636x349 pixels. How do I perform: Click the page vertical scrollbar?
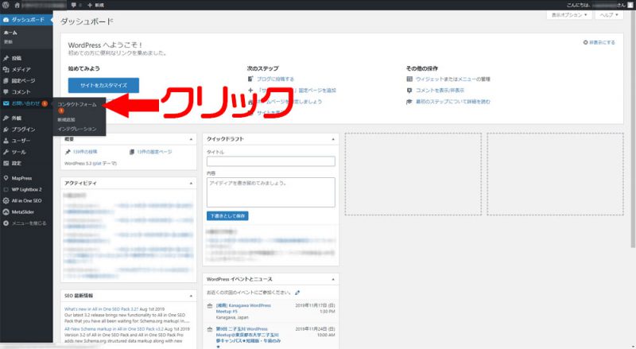point(633,130)
